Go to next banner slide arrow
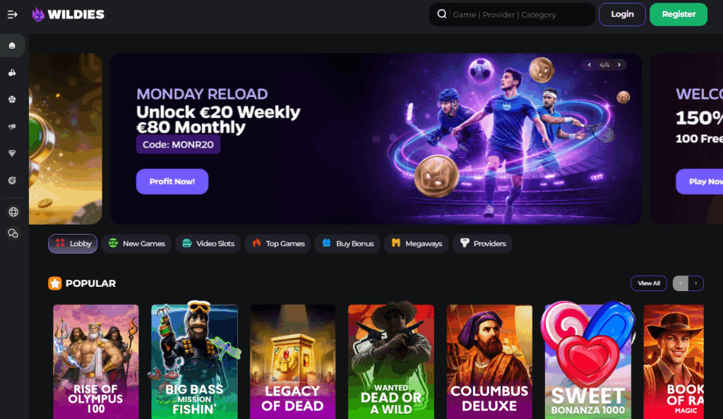The width and height of the screenshot is (723, 419). [619, 65]
